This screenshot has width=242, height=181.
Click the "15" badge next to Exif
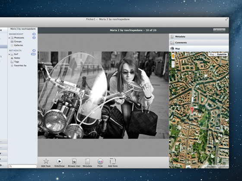click(x=33, y=54)
